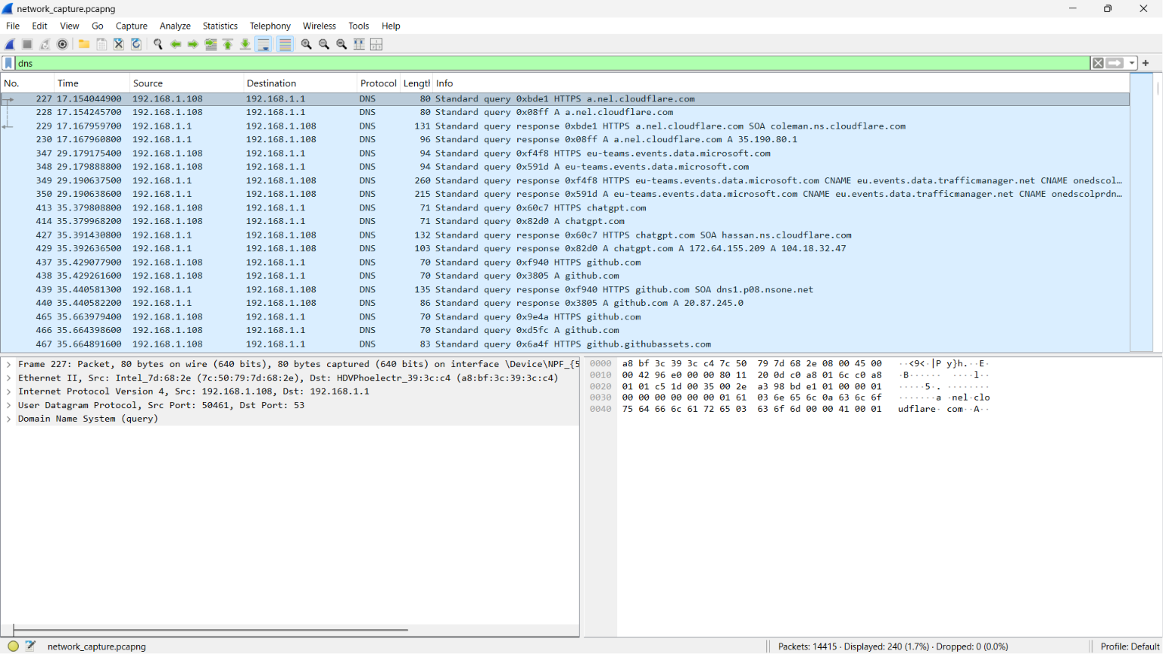Click the Stop capture square icon
The height and width of the screenshot is (654, 1163).
[x=27, y=44]
